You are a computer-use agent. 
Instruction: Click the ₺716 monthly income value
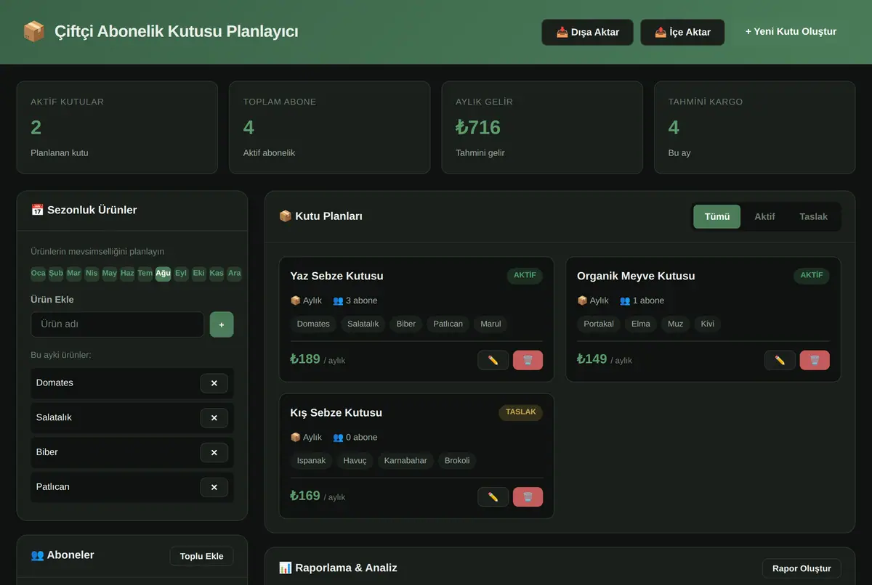point(478,128)
